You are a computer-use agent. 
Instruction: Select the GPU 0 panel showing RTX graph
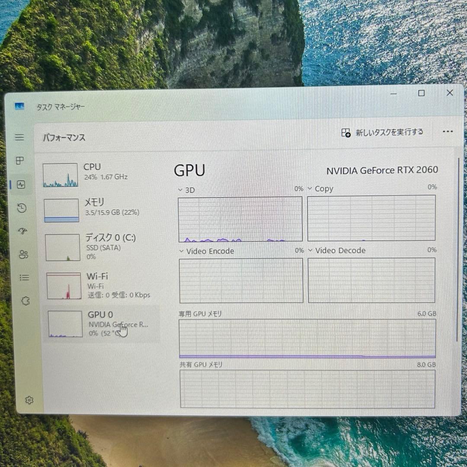tap(99, 323)
